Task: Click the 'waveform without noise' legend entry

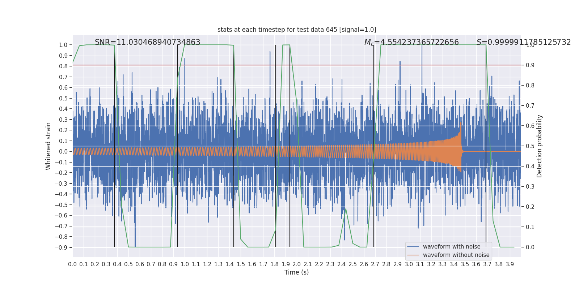Action: click(456, 255)
